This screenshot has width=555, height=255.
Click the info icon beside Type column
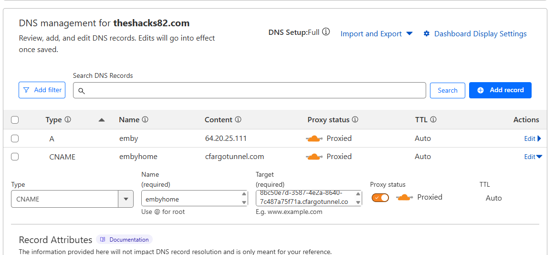coord(68,119)
